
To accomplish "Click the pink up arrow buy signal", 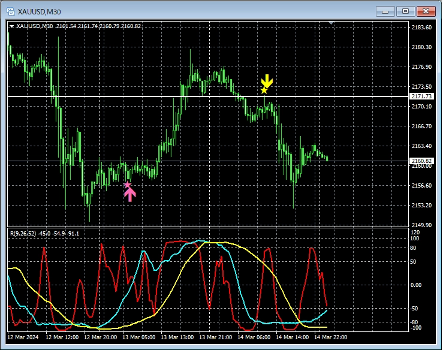I will (x=130, y=194).
